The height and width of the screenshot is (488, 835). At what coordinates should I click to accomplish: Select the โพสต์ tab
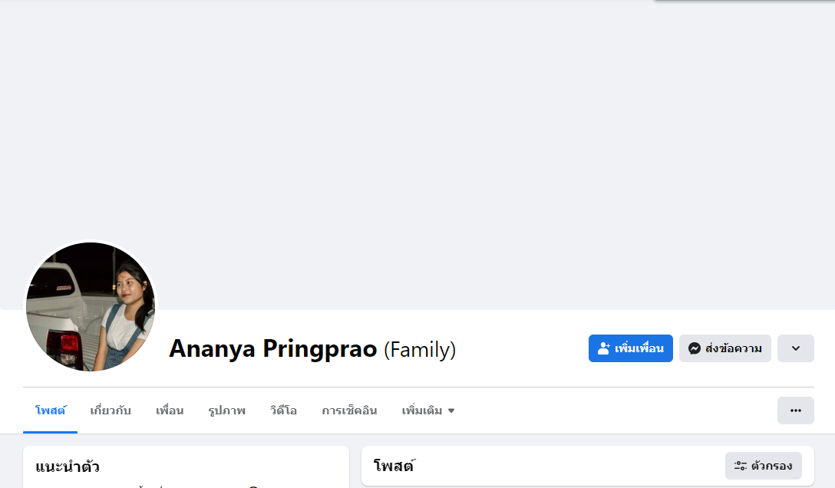point(51,411)
